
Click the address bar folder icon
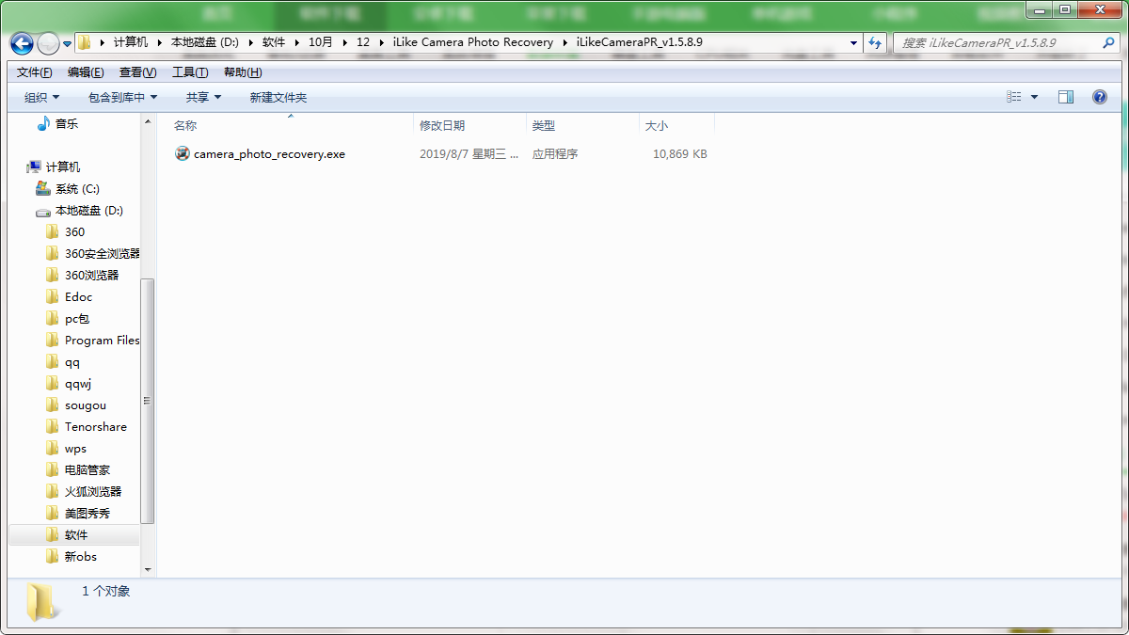coord(85,42)
